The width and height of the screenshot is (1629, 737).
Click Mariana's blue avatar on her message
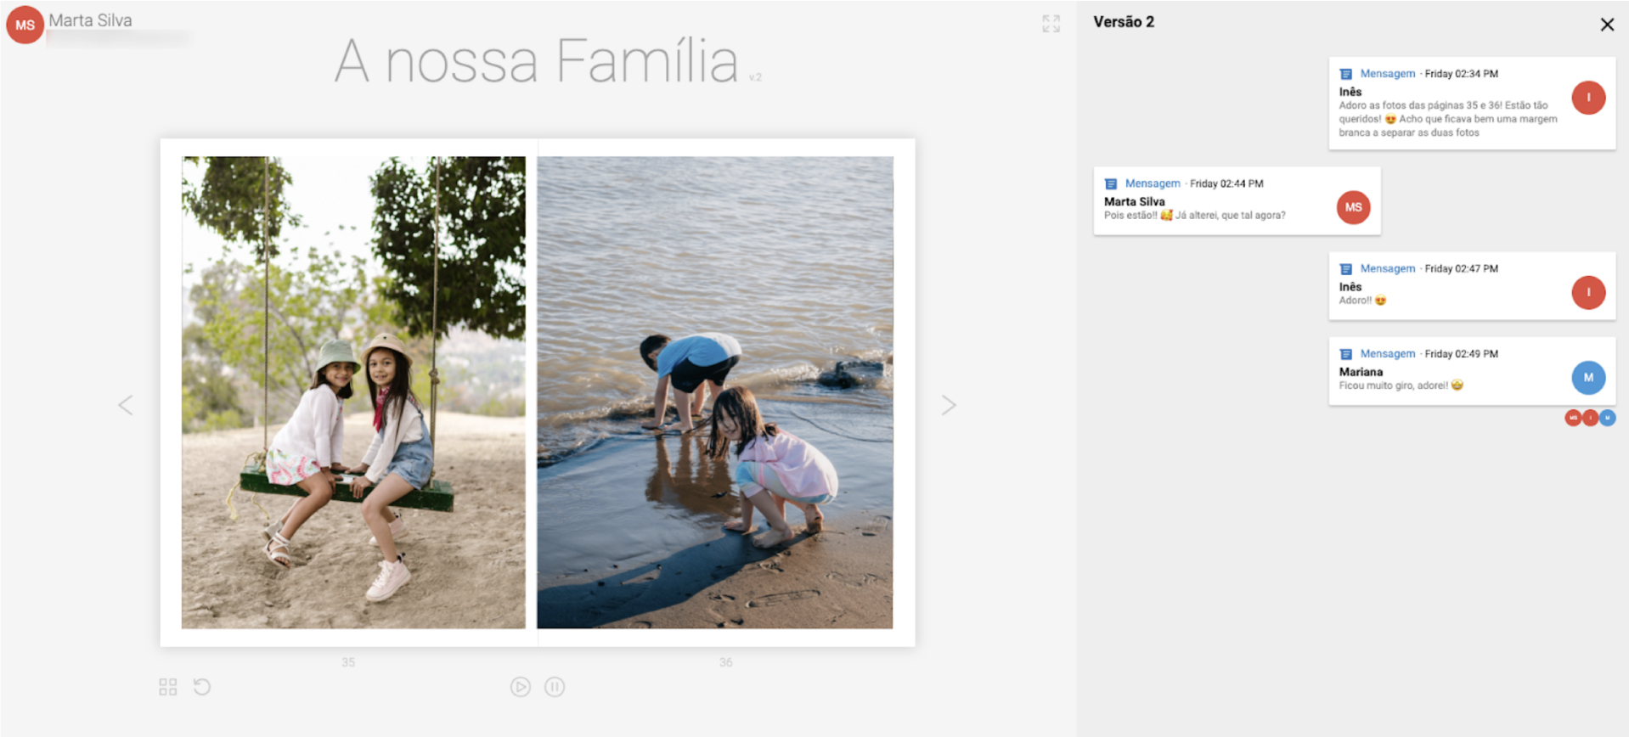click(x=1587, y=378)
